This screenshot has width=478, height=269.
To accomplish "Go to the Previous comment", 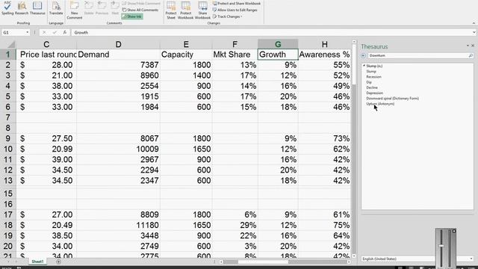I will pyautogui.click(x=102, y=8).
